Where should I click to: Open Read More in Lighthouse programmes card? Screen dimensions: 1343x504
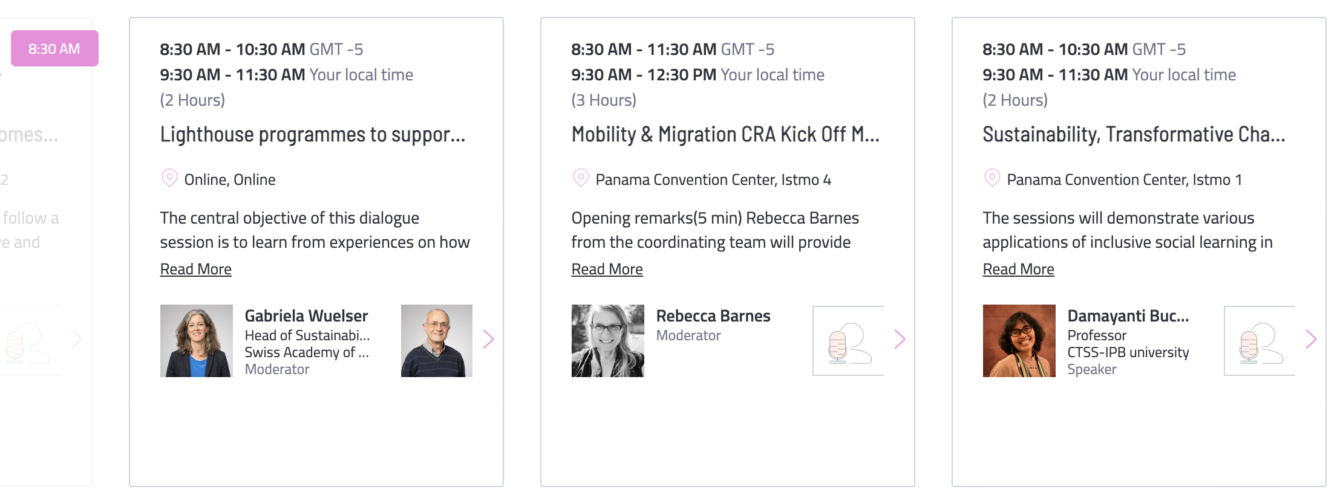(x=195, y=269)
